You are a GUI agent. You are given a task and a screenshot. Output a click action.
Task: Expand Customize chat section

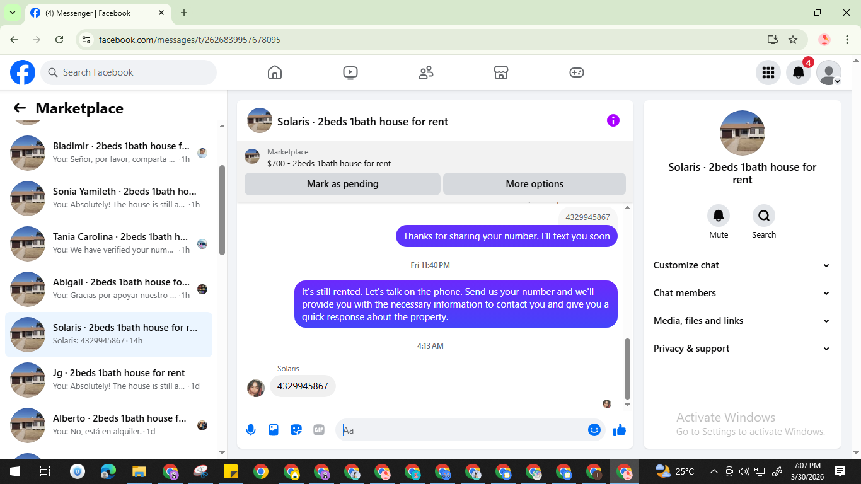pyautogui.click(x=742, y=265)
